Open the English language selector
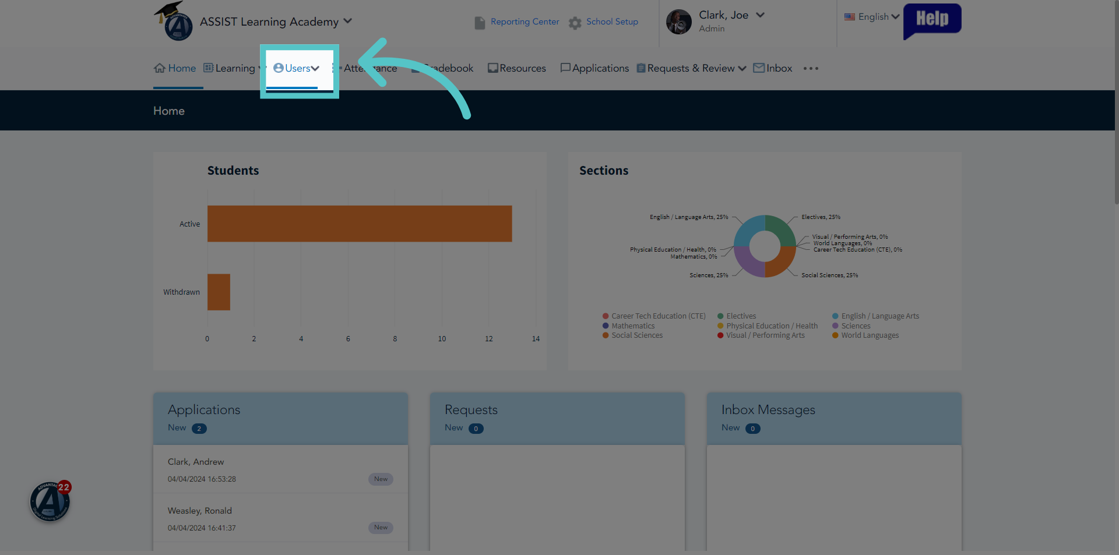The width and height of the screenshot is (1119, 555). click(x=872, y=17)
